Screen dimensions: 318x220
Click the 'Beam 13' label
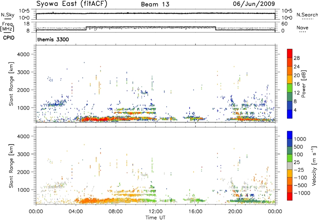pos(155,4)
